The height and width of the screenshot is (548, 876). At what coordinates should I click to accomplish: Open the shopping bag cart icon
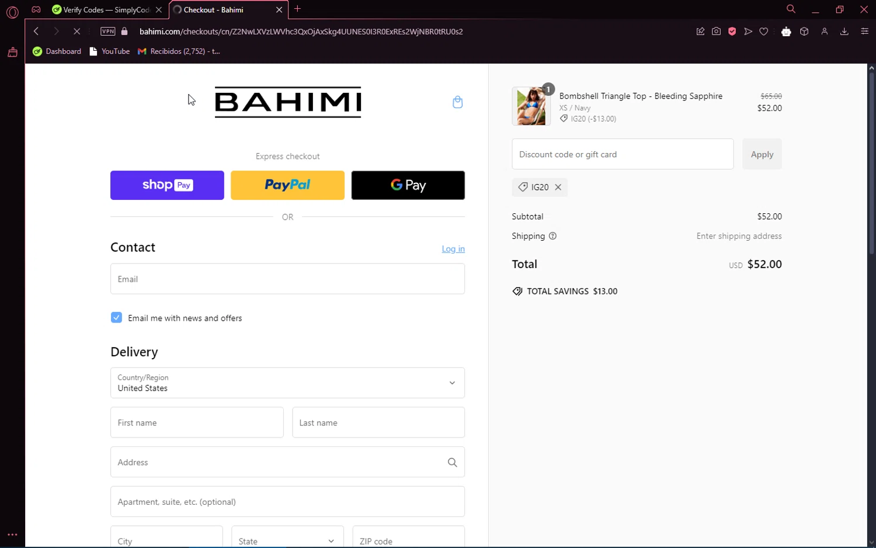click(457, 102)
